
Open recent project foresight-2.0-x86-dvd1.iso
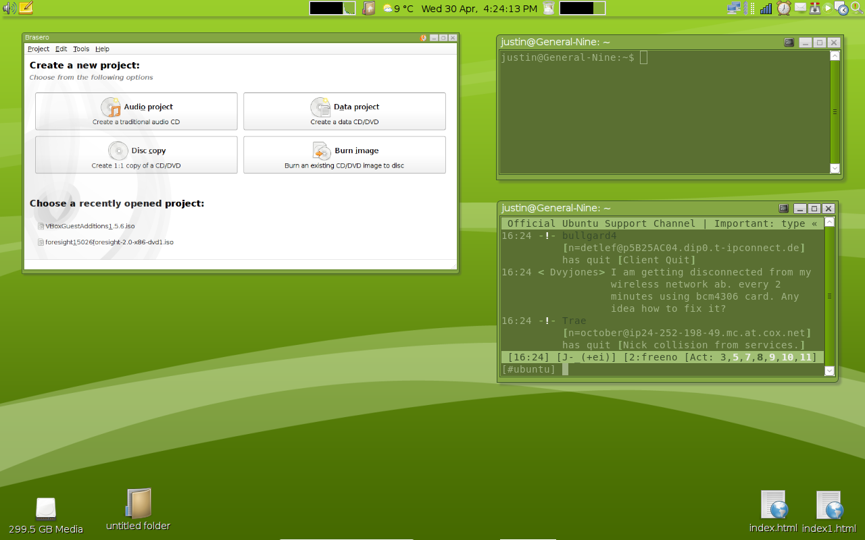click(x=105, y=242)
